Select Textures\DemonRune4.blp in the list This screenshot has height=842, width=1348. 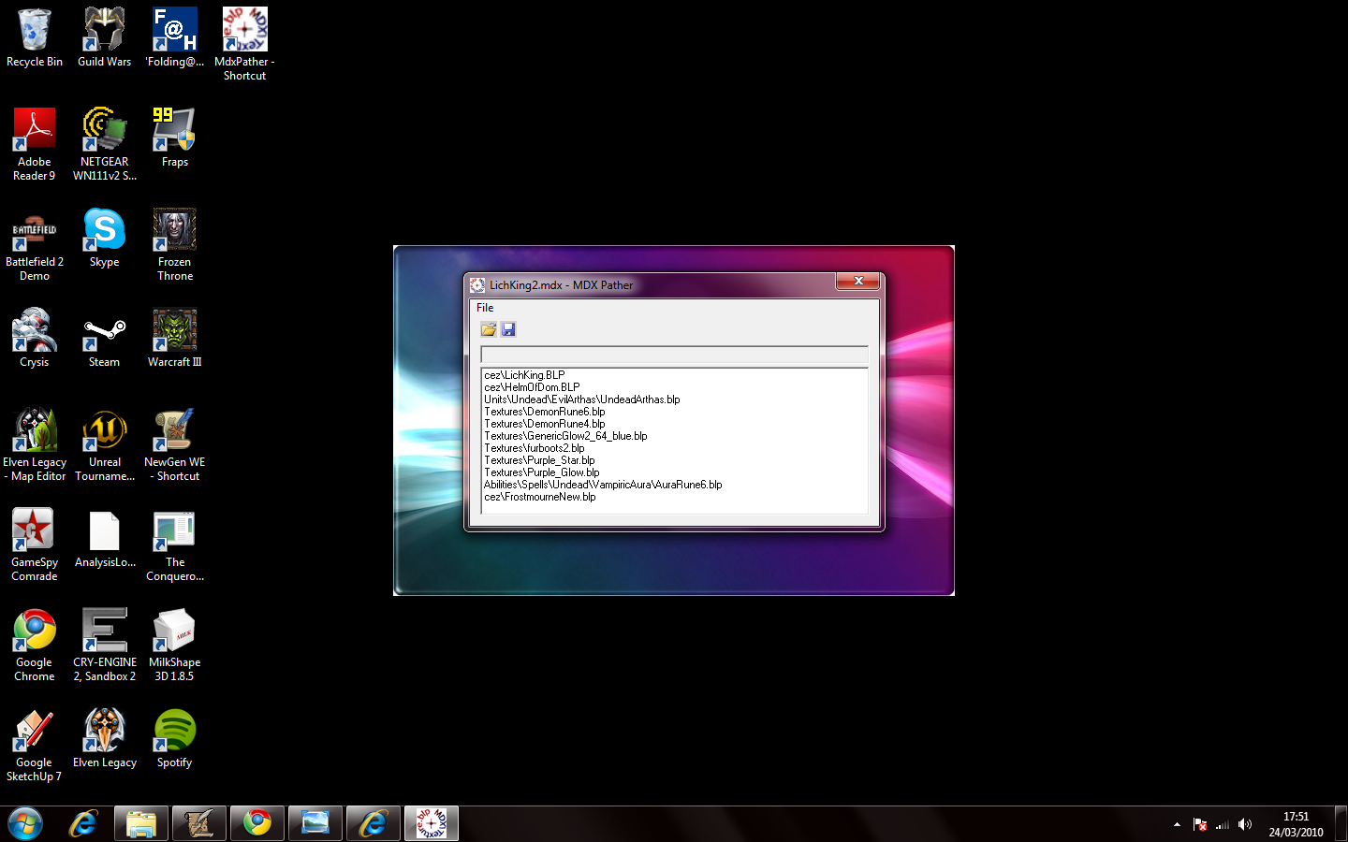[x=545, y=424]
